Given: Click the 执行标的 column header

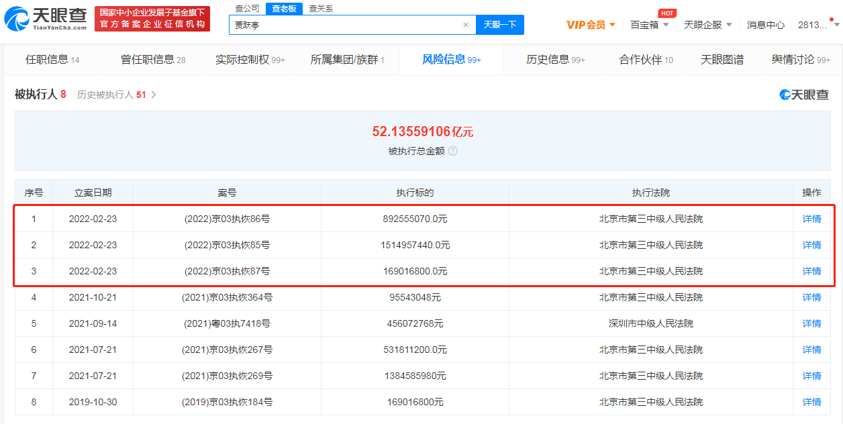Looking at the screenshot, I should click(x=415, y=193).
